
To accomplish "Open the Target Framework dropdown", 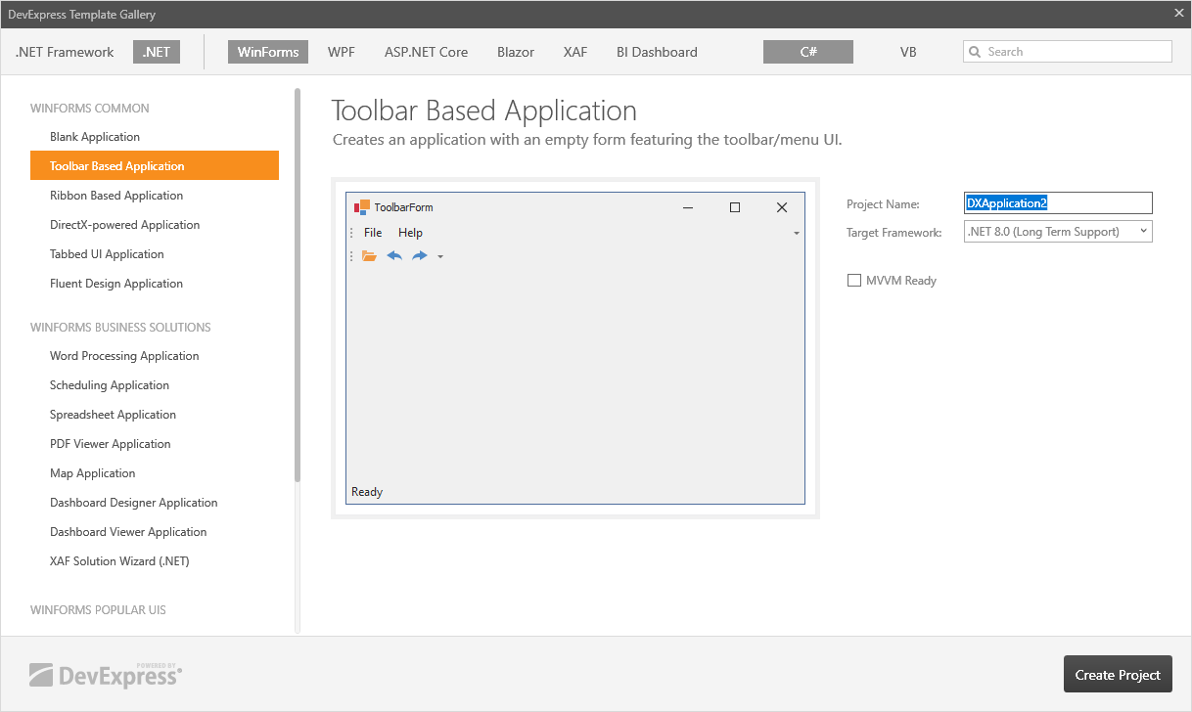I will point(1058,232).
